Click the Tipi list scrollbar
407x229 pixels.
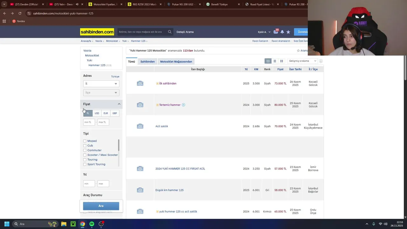pos(119,145)
